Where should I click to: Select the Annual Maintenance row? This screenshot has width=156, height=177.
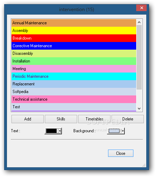pyautogui.click(x=74, y=23)
